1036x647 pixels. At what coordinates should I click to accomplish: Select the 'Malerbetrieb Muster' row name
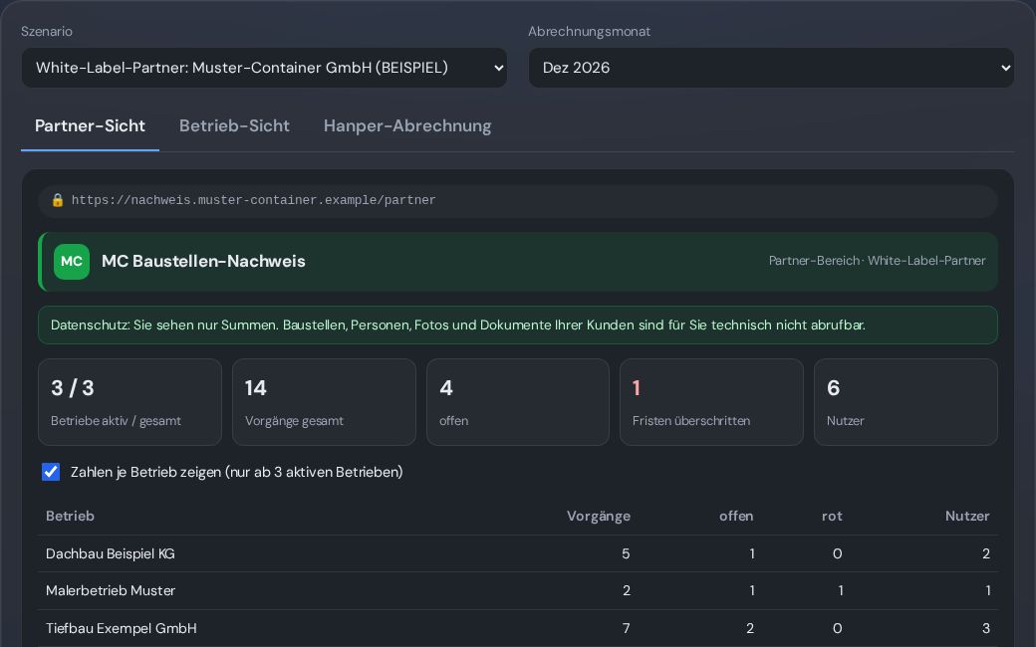point(111,591)
